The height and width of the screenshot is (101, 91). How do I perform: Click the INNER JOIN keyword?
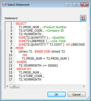(43, 52)
